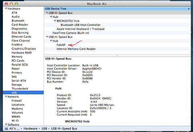Select Thunderbolt in the sidebar

[x=20, y=88]
